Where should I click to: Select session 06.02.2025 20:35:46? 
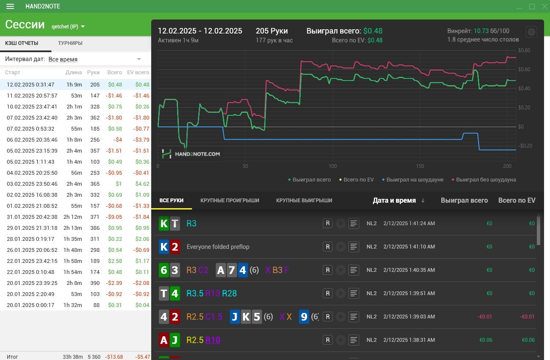pos(76,140)
